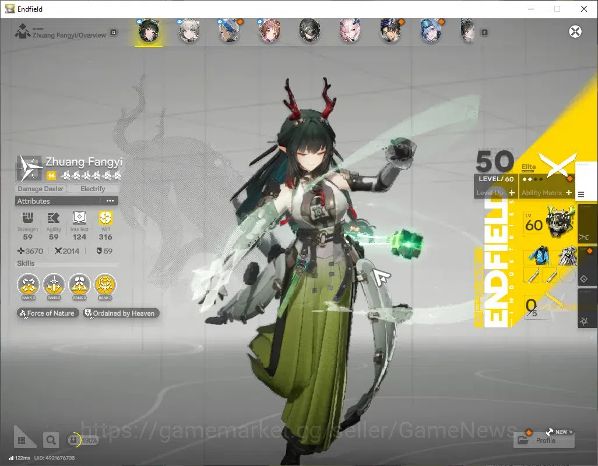Open the fourth skill icon in Skills
The height and width of the screenshot is (466, 598).
105,285
